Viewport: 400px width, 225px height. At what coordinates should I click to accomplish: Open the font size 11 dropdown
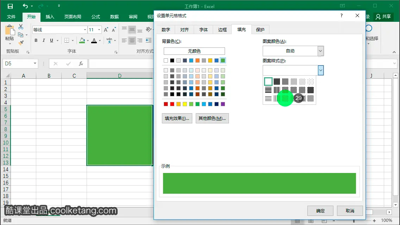click(99, 30)
